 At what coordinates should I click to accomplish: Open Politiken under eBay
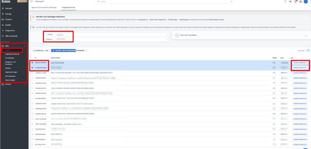8,68
